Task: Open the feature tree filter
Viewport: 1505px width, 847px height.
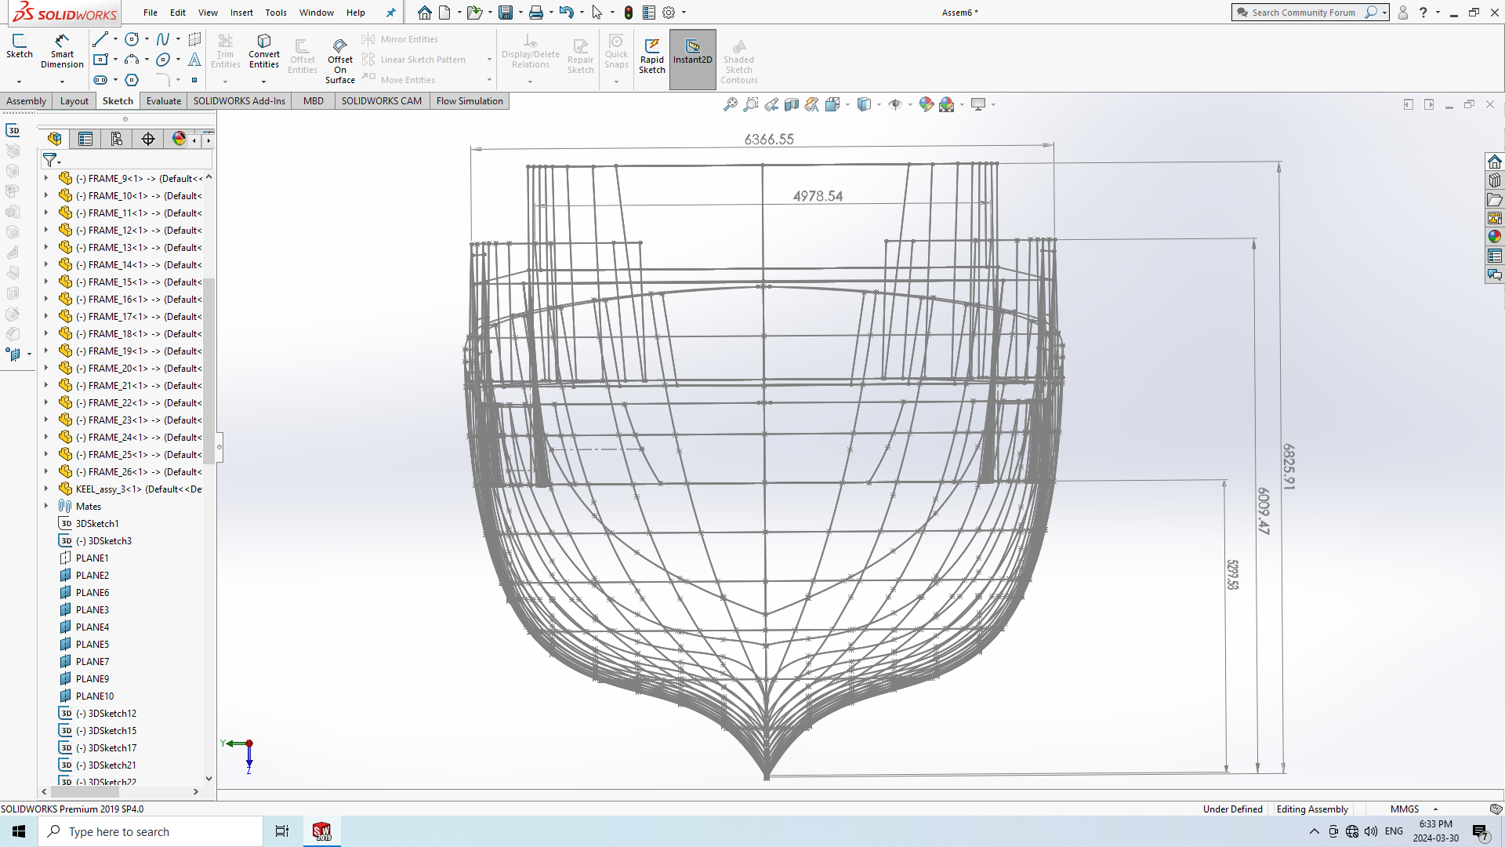Action: click(50, 160)
